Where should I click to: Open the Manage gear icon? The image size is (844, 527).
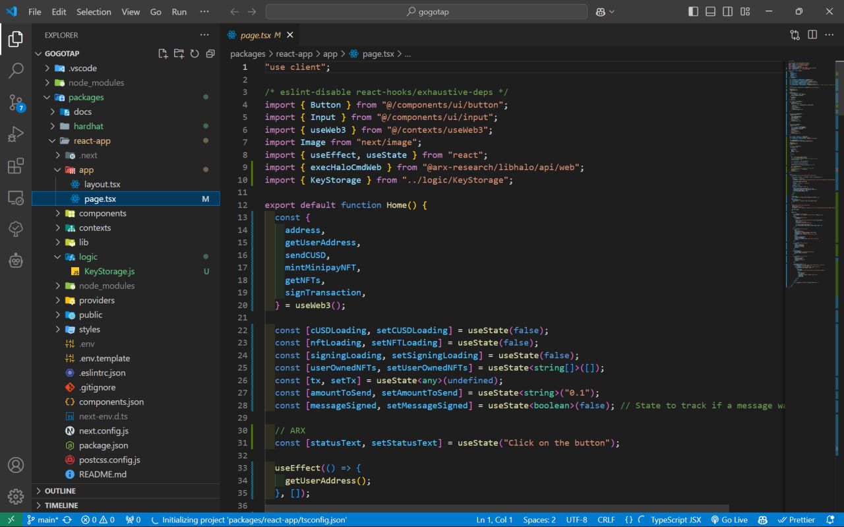[16, 497]
